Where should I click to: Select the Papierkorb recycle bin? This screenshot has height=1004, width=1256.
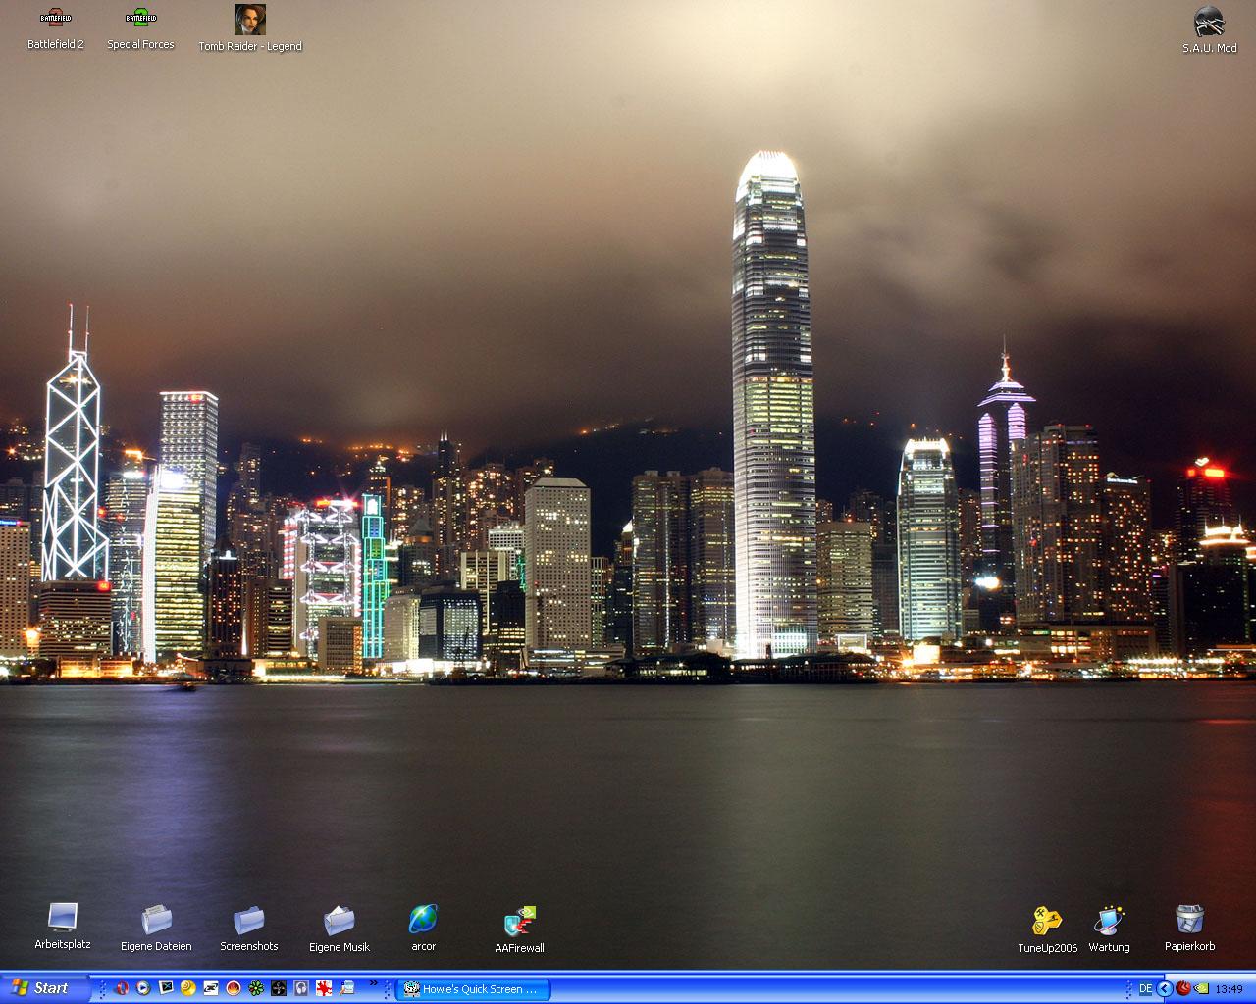pyautogui.click(x=1189, y=929)
